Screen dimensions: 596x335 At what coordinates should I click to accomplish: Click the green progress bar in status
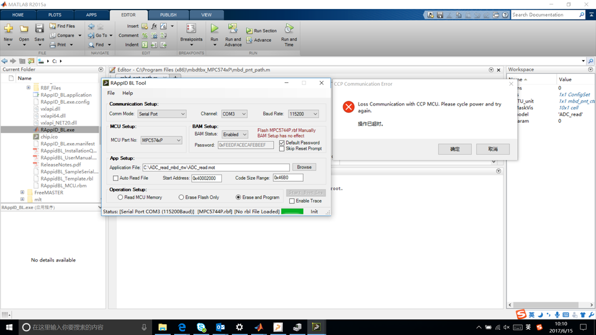(x=292, y=212)
